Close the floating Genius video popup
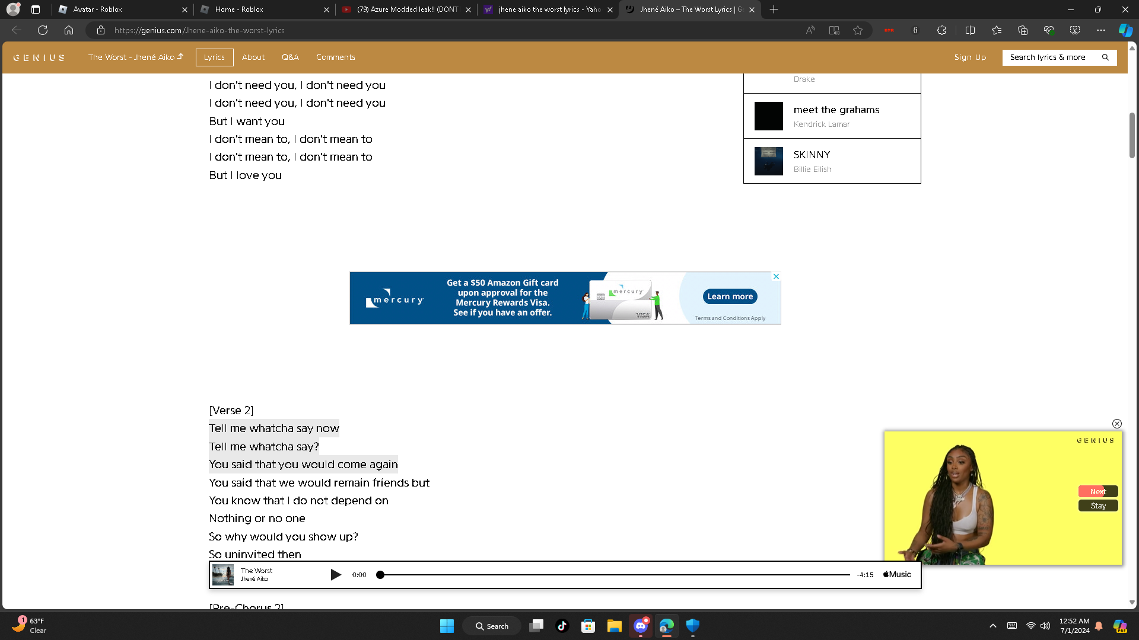The width and height of the screenshot is (1139, 640). tap(1117, 424)
